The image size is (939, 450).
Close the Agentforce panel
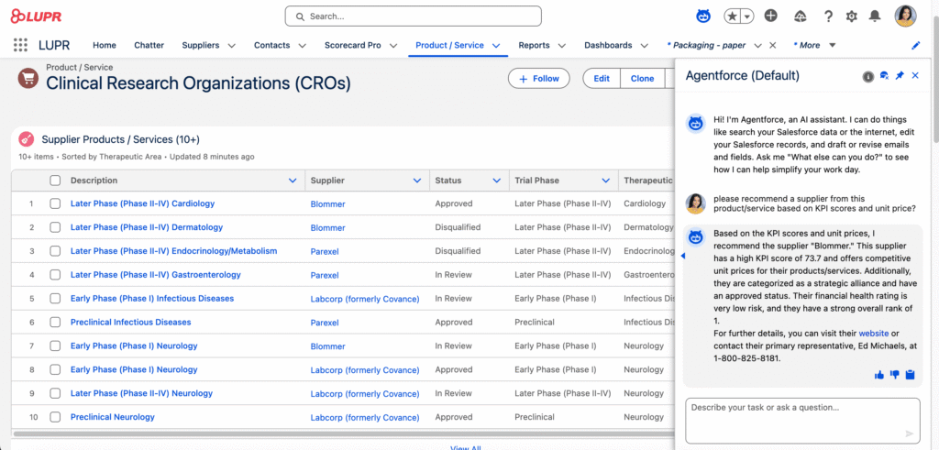(915, 75)
